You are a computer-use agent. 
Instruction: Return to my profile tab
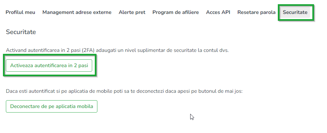point(21,12)
